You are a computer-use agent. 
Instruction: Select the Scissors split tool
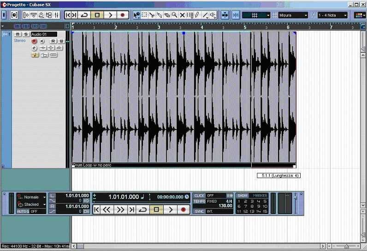click(152, 15)
